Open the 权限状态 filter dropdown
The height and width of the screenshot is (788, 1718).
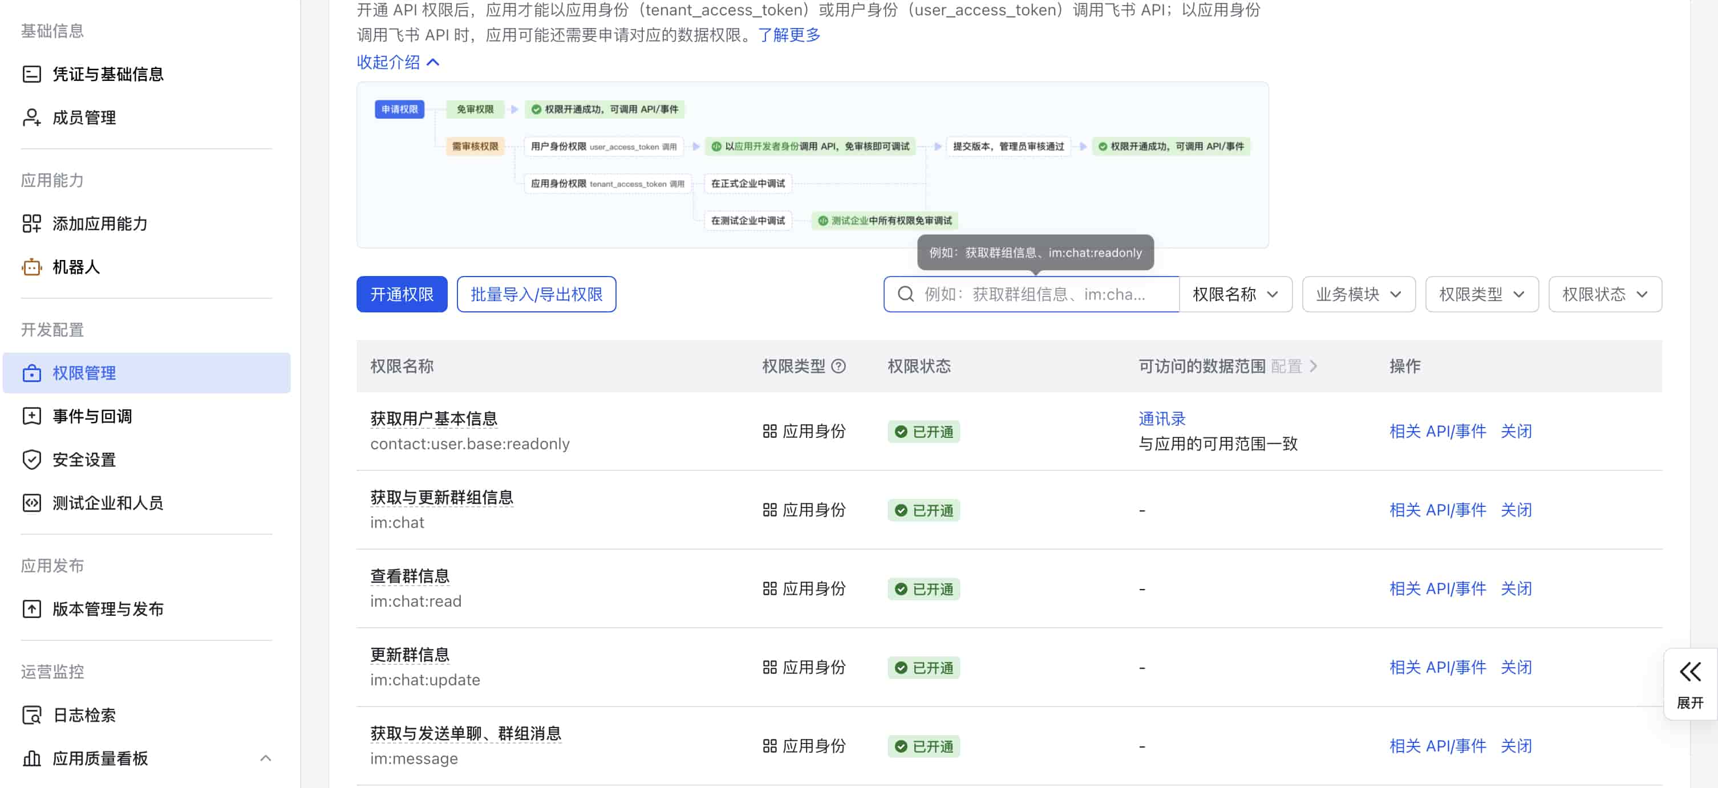[x=1604, y=294]
